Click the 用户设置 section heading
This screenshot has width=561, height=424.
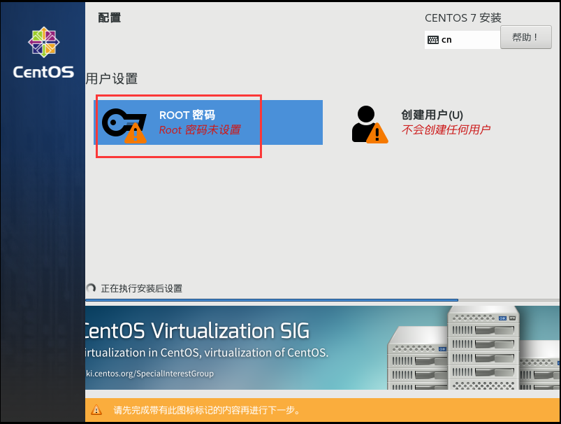pos(112,79)
